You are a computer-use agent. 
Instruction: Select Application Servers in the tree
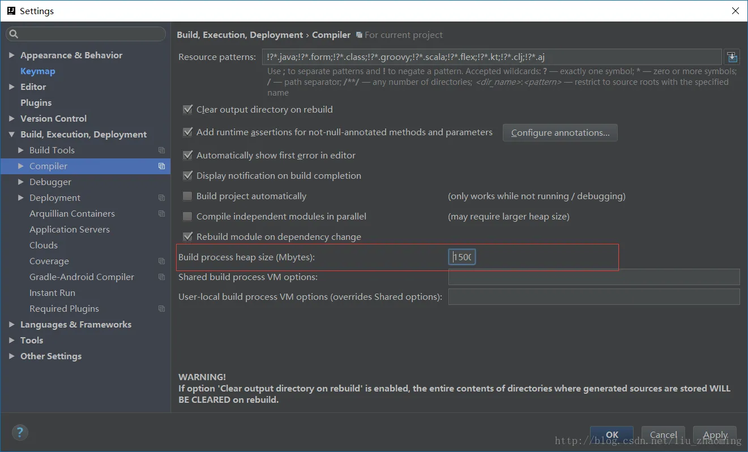tap(70, 230)
